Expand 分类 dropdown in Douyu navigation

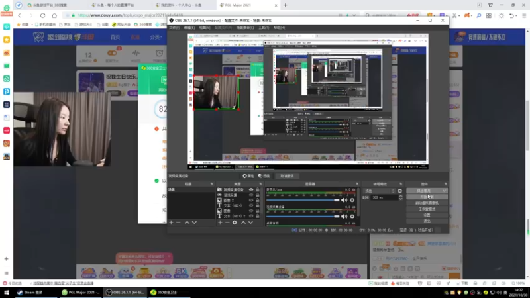point(156,37)
